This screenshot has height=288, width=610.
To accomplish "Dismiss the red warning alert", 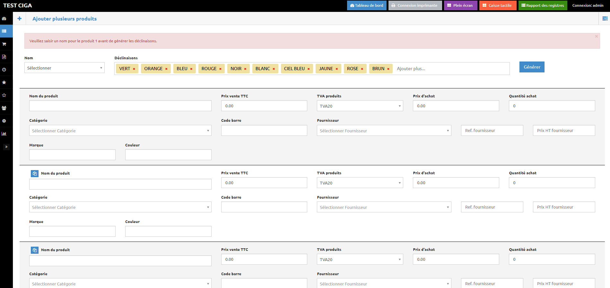I will click(596, 37).
